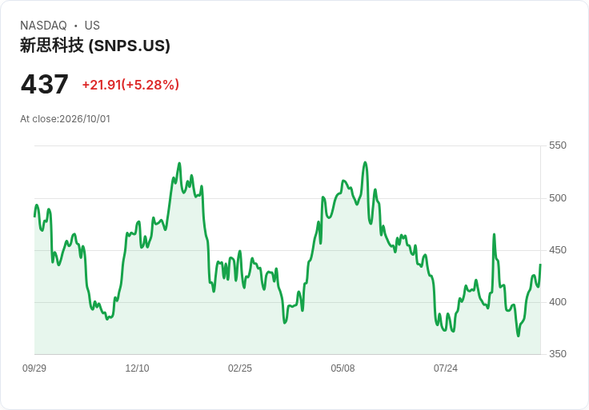The width and height of the screenshot is (589, 410).
Task: Click the 400 y-axis label
Action: click(558, 302)
